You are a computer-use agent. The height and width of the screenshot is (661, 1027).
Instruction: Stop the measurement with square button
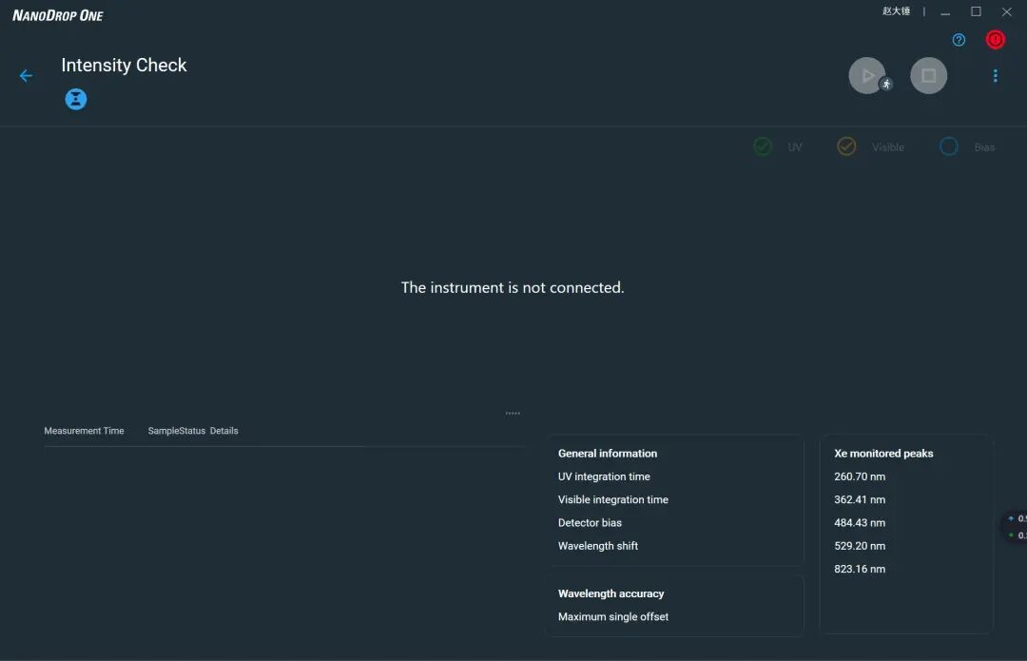tap(929, 75)
